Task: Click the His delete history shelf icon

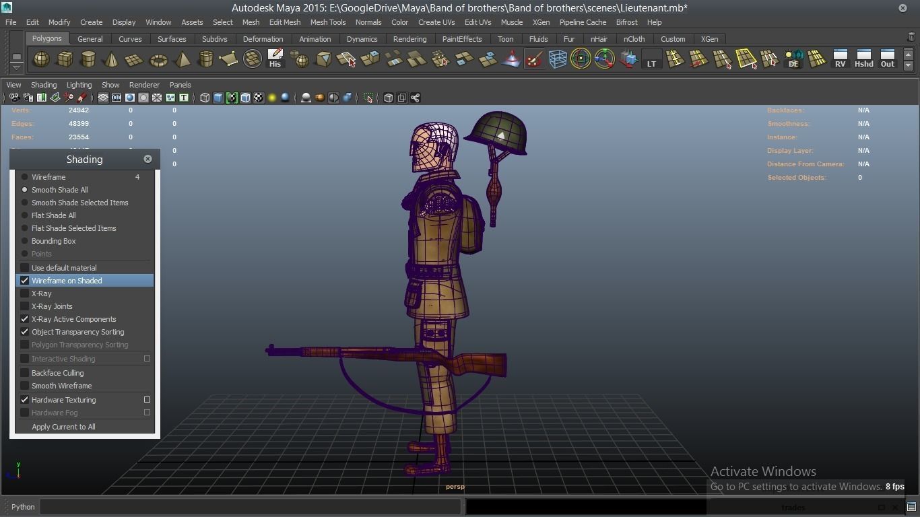Action: [x=275, y=59]
